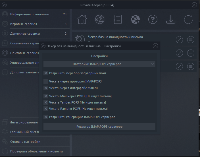Click Проверить обновление и новости
This screenshot has height=157, width=200.
36,151
